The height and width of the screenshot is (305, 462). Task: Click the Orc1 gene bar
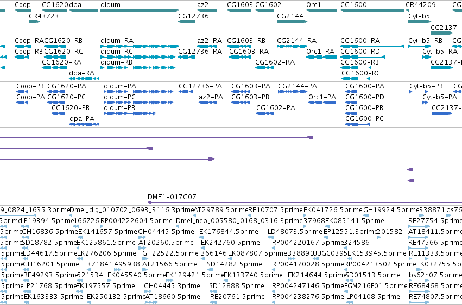pyautogui.click(x=321, y=10)
